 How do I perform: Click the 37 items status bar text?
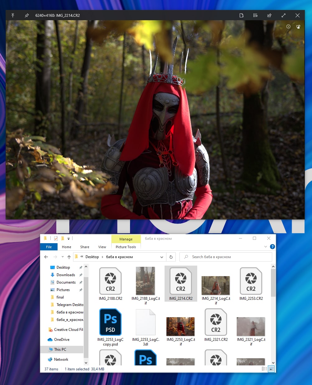[51, 369]
